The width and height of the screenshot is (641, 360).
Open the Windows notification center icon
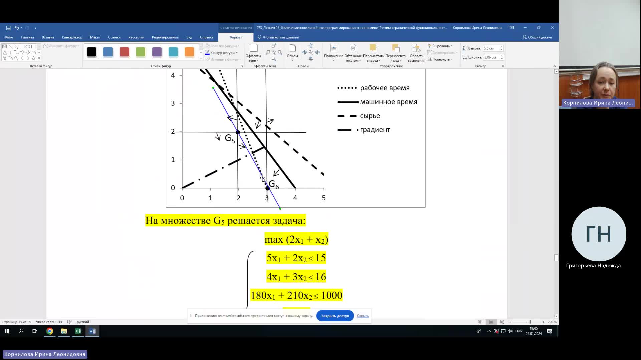[x=549, y=331]
